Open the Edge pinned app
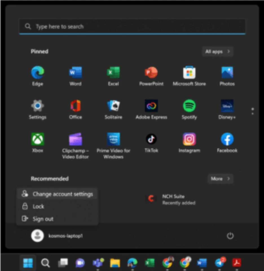Image resolution: width=264 pixels, height=271 pixels. 38,76
